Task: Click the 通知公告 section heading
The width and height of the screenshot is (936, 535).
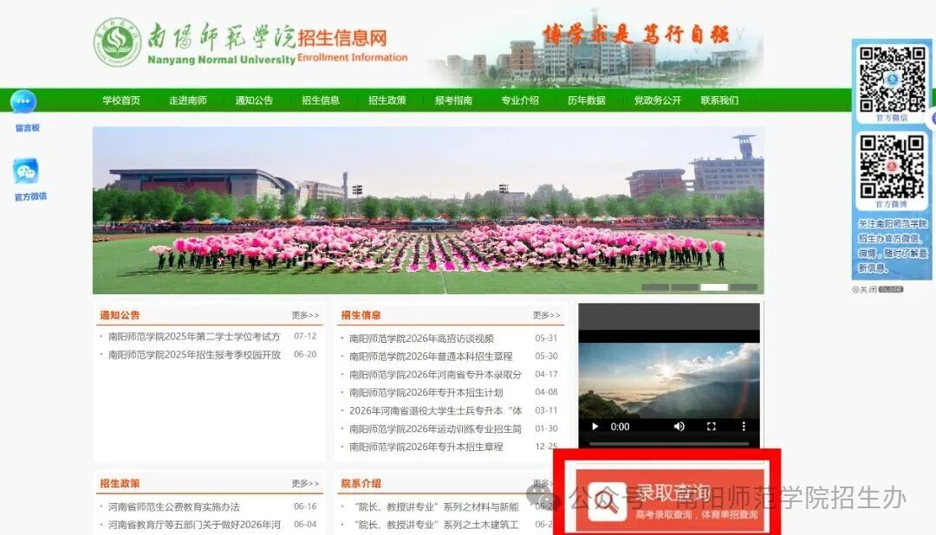Action: pos(120,315)
